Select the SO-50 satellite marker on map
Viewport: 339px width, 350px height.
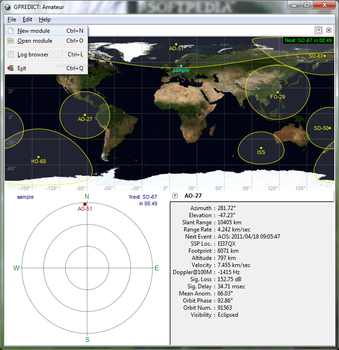tap(330, 128)
